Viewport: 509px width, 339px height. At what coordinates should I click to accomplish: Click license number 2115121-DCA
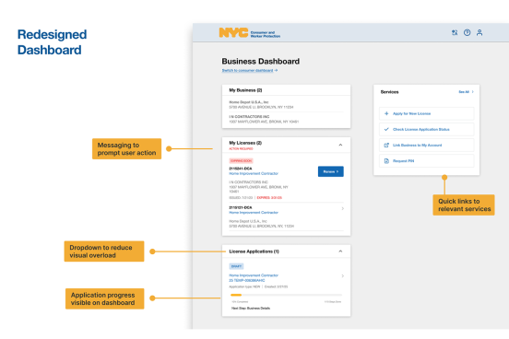click(241, 207)
